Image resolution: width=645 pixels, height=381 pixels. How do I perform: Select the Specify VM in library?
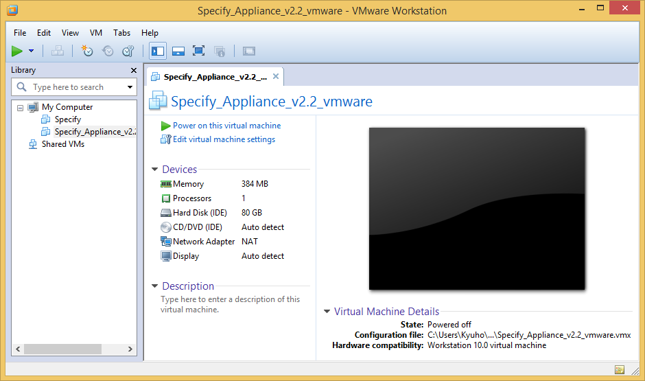click(68, 119)
